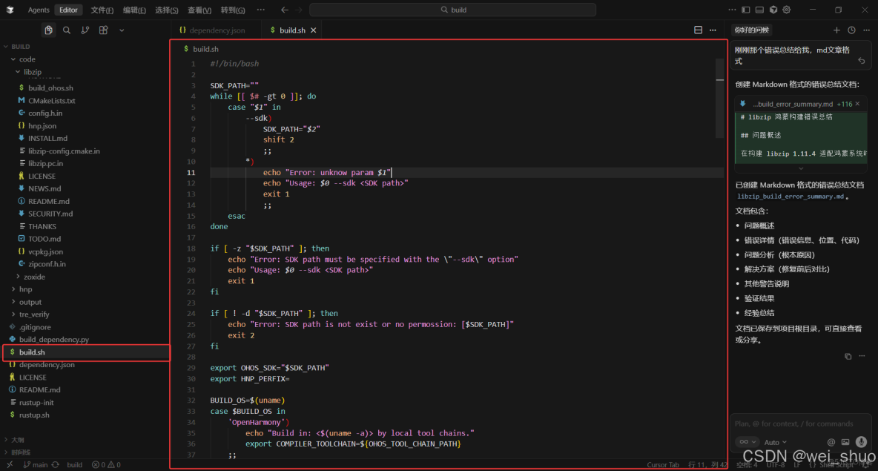Select the Source Control icon
878x471 pixels.
85,30
